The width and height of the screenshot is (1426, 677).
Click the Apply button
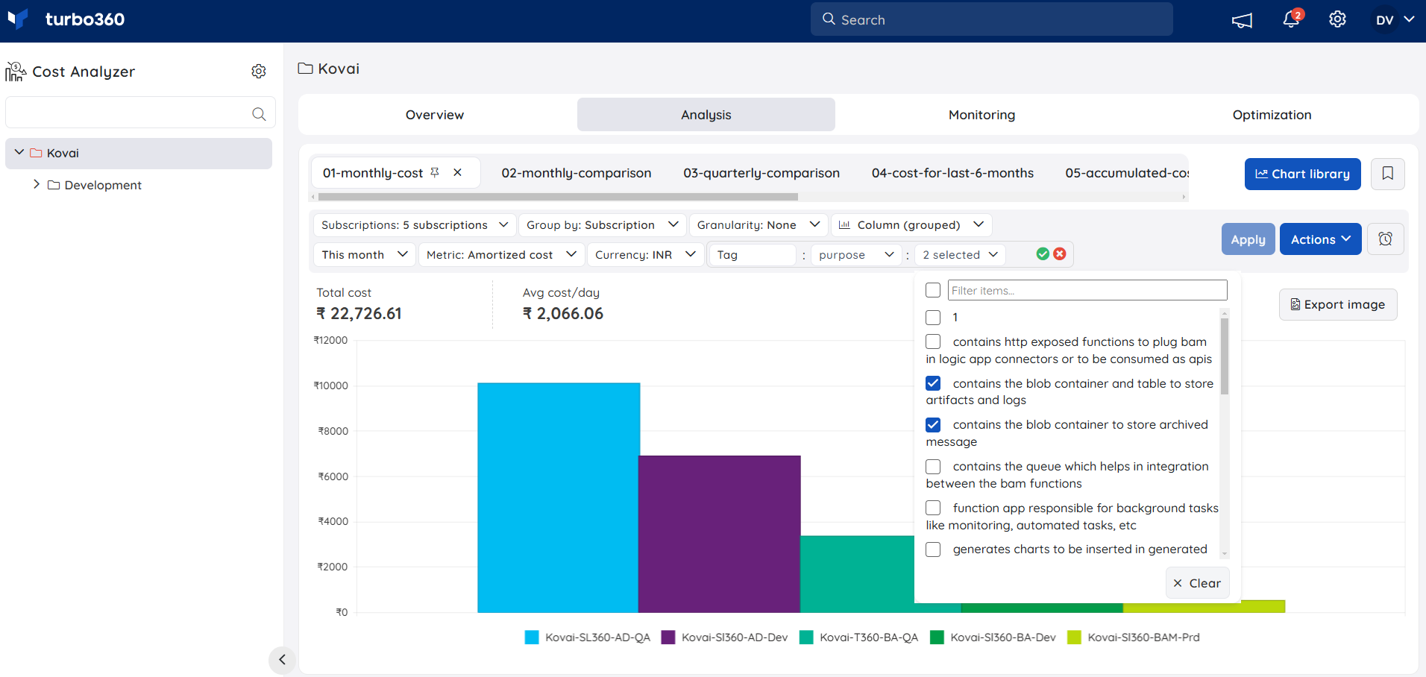(1248, 239)
